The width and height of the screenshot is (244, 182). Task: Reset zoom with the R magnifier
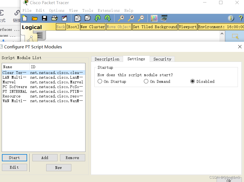[x=131, y=18]
